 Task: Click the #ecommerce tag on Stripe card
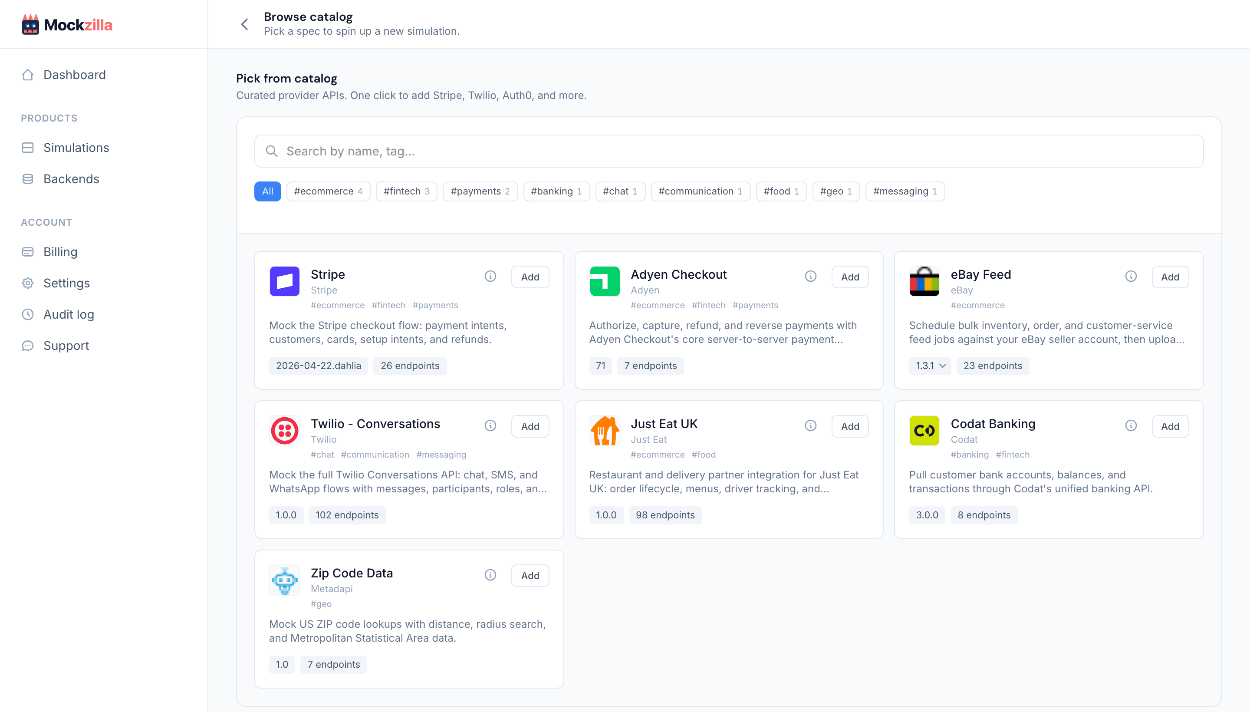(338, 305)
